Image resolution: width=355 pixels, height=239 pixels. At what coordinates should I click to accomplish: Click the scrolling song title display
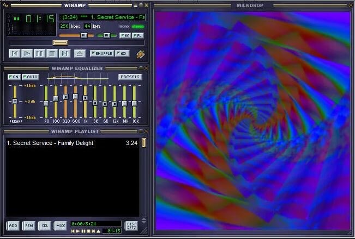click(103, 17)
